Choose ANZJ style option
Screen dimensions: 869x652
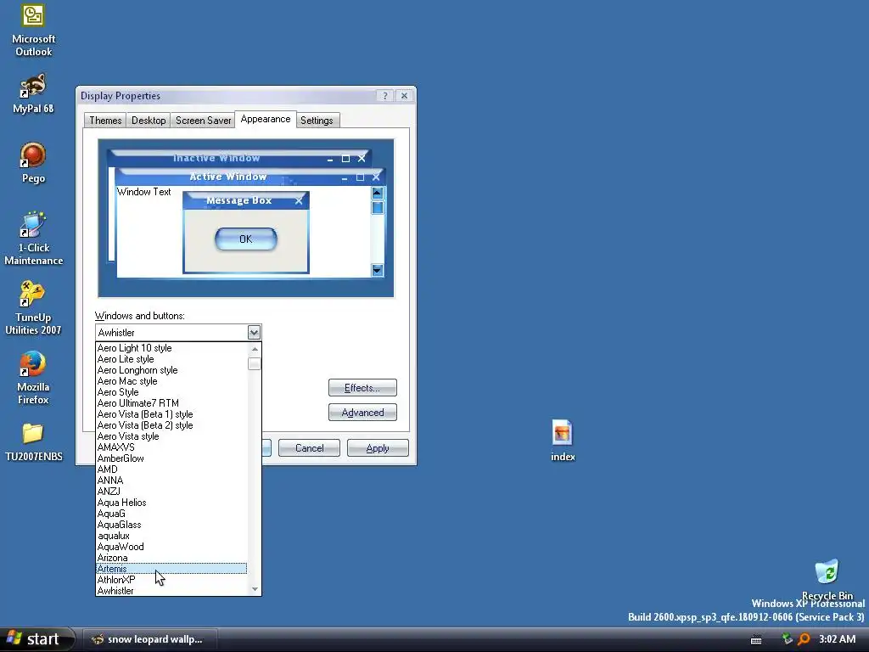point(171,492)
